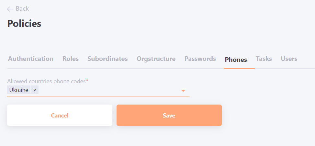
Task: Switch to the Tasks tab
Action: tap(264, 59)
